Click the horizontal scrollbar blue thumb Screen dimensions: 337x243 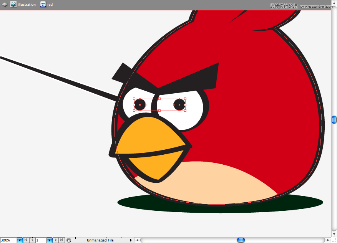coord(241,240)
